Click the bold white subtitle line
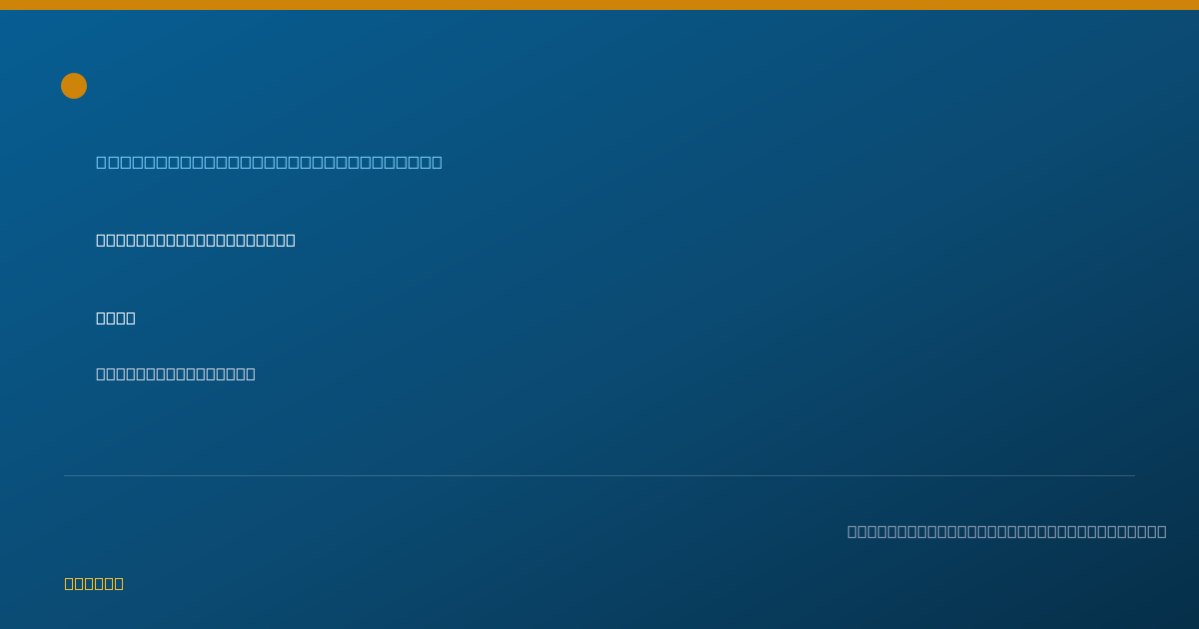The width and height of the screenshot is (1199, 629). [x=196, y=240]
